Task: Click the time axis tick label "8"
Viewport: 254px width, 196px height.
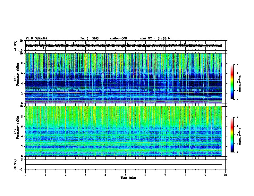Action: click(x=185, y=175)
